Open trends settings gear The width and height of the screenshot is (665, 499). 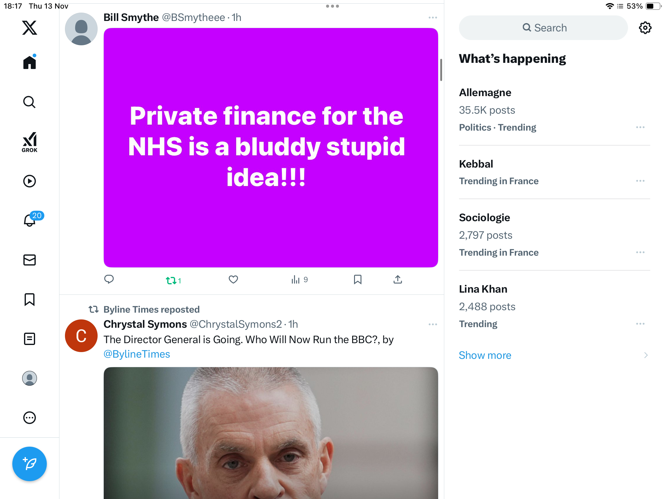tap(645, 28)
